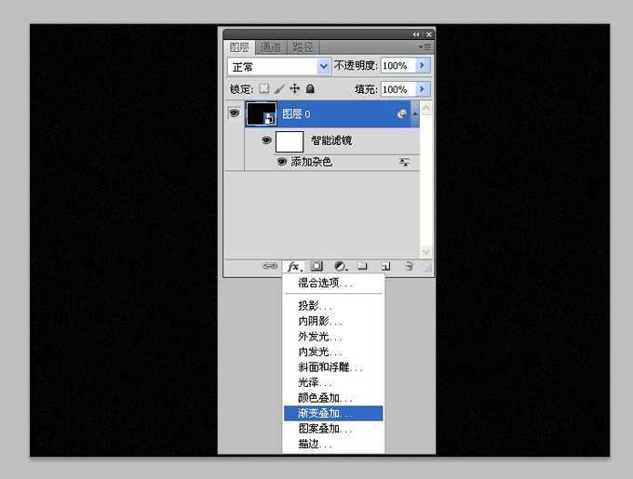
Task: Select 图层 0 layer thumbnail
Action: pyautogui.click(x=262, y=113)
